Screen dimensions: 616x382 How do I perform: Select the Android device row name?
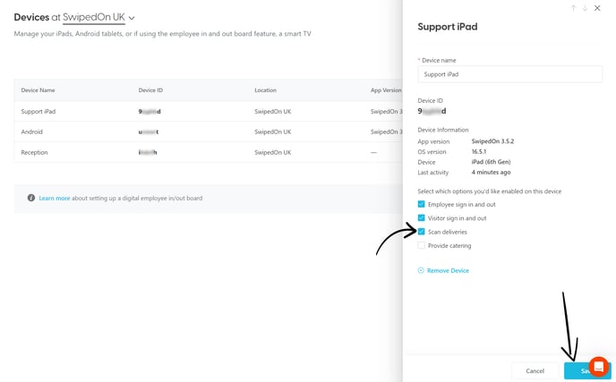32,132
